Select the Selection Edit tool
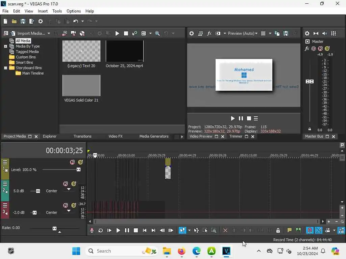This screenshot has height=259, width=346. 205,230
